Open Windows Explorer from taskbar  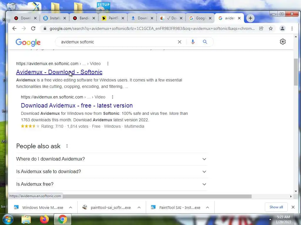pyautogui.click(x=26, y=219)
